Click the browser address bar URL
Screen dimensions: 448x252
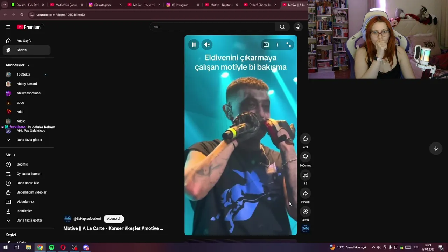(61, 15)
